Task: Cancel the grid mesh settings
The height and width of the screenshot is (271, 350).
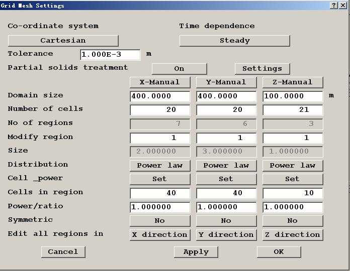Action: 63,252
